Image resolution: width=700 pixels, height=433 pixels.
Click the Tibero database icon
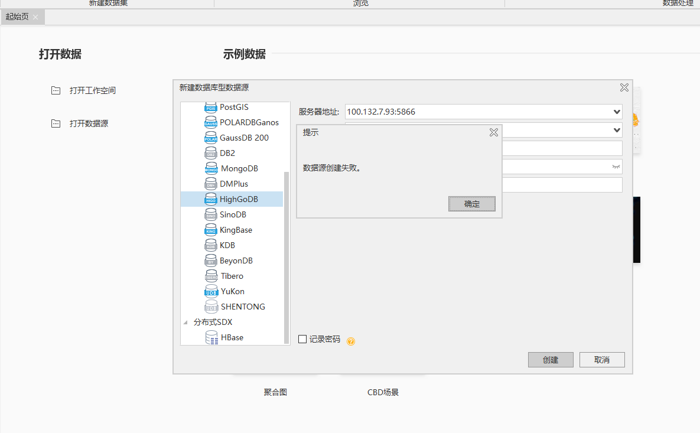point(211,276)
